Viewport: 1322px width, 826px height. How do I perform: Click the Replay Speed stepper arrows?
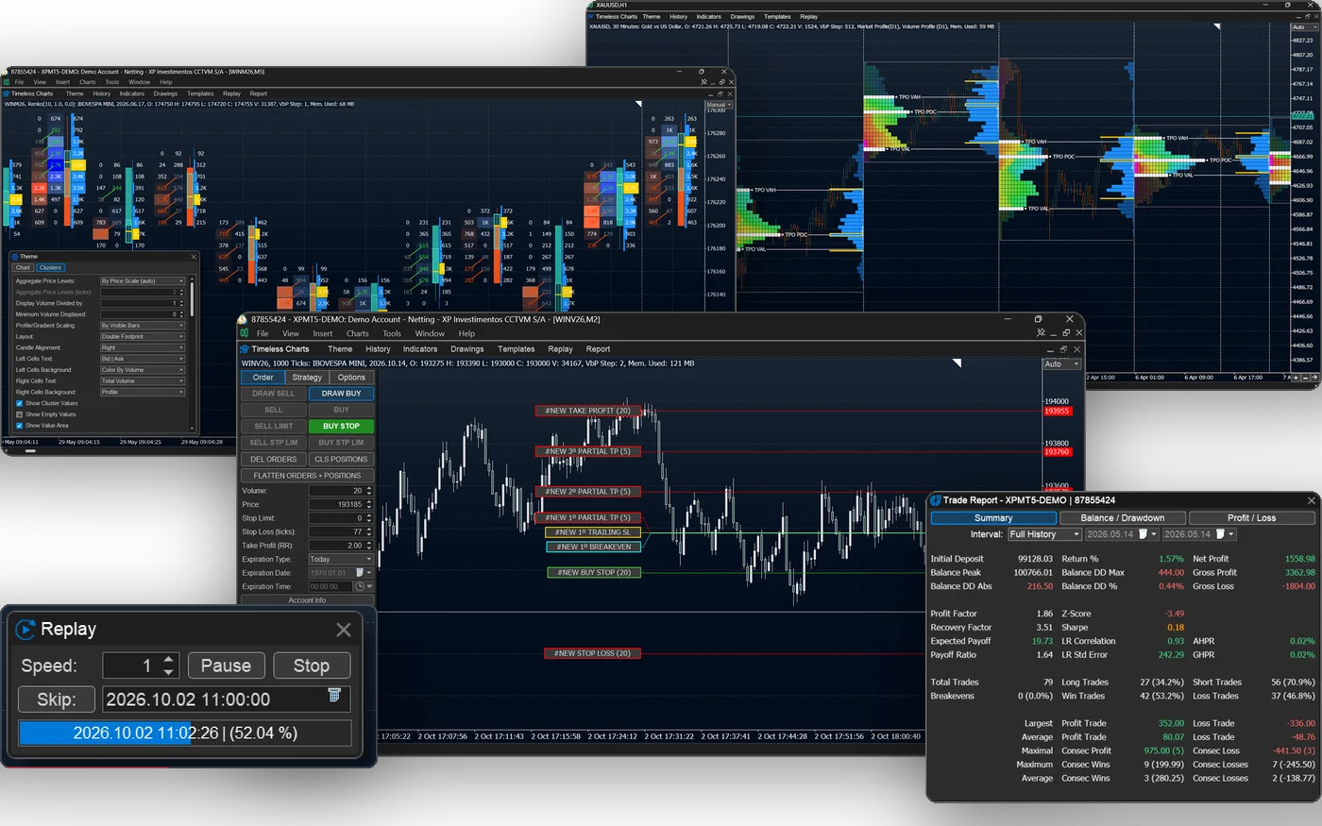[169, 666]
